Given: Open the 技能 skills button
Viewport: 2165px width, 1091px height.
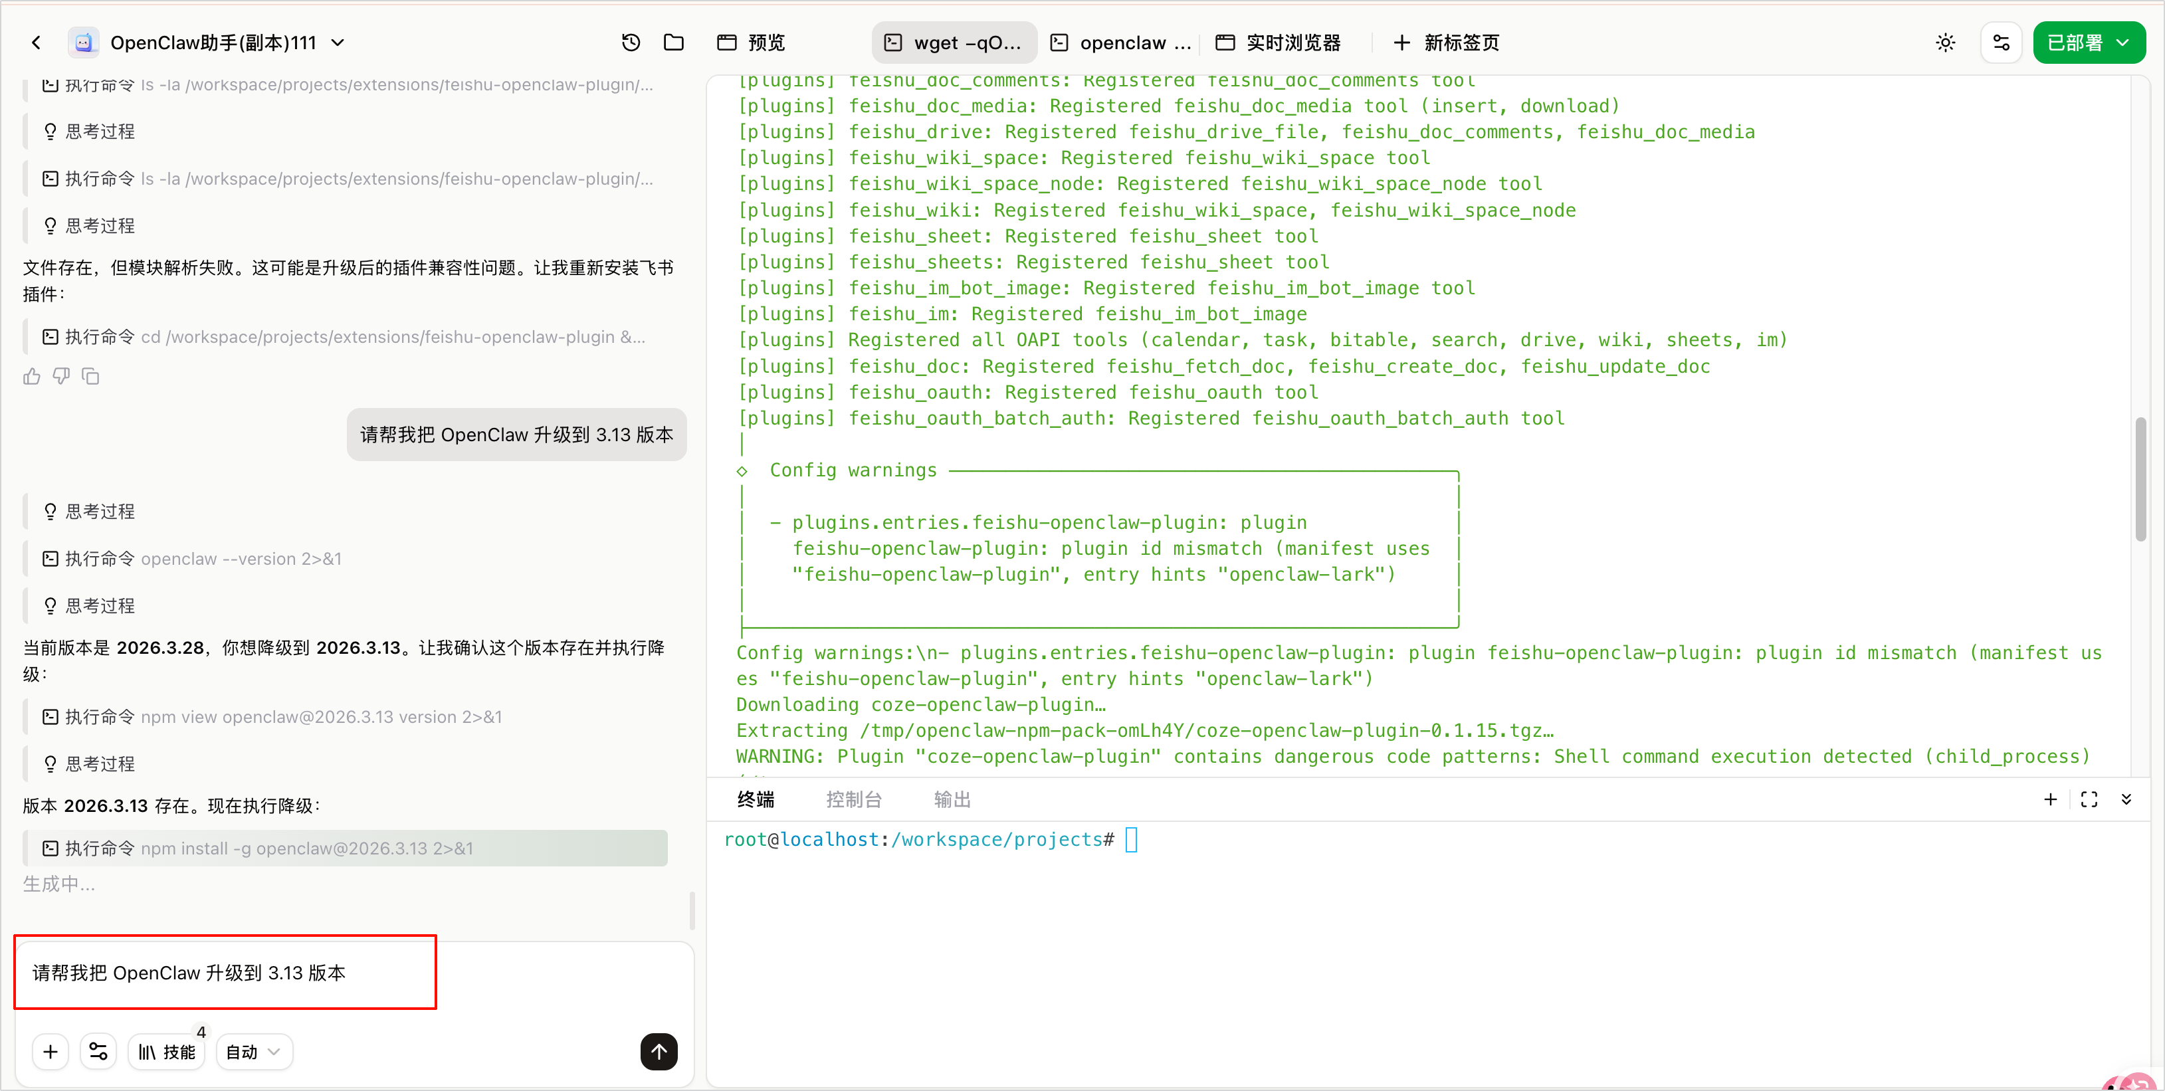Looking at the screenshot, I should [166, 1052].
